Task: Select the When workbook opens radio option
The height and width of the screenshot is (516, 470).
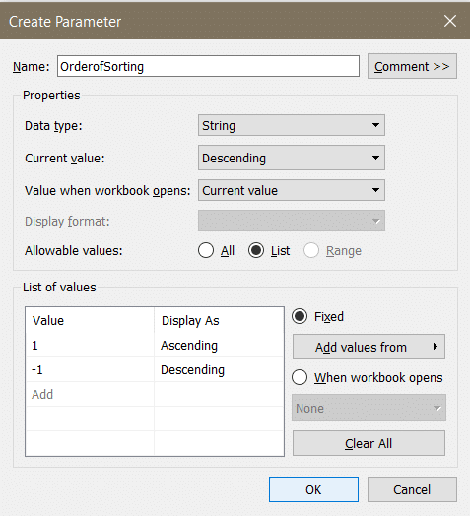Action: pyautogui.click(x=300, y=377)
